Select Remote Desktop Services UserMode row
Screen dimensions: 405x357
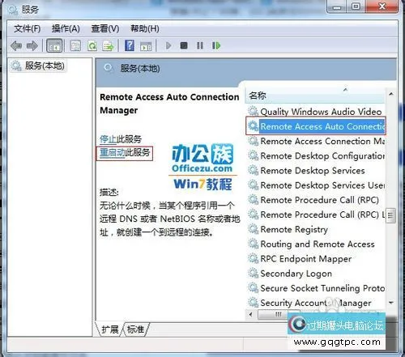coord(316,185)
